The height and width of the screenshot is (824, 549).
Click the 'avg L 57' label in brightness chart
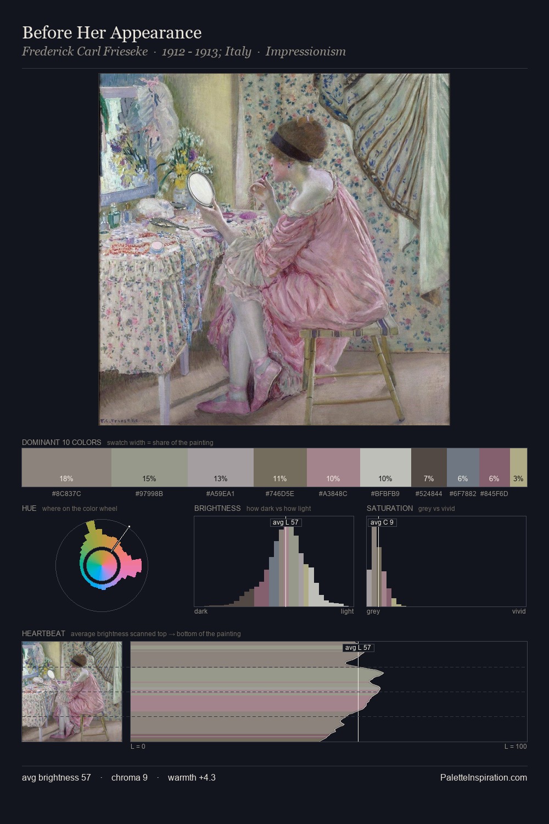286,522
